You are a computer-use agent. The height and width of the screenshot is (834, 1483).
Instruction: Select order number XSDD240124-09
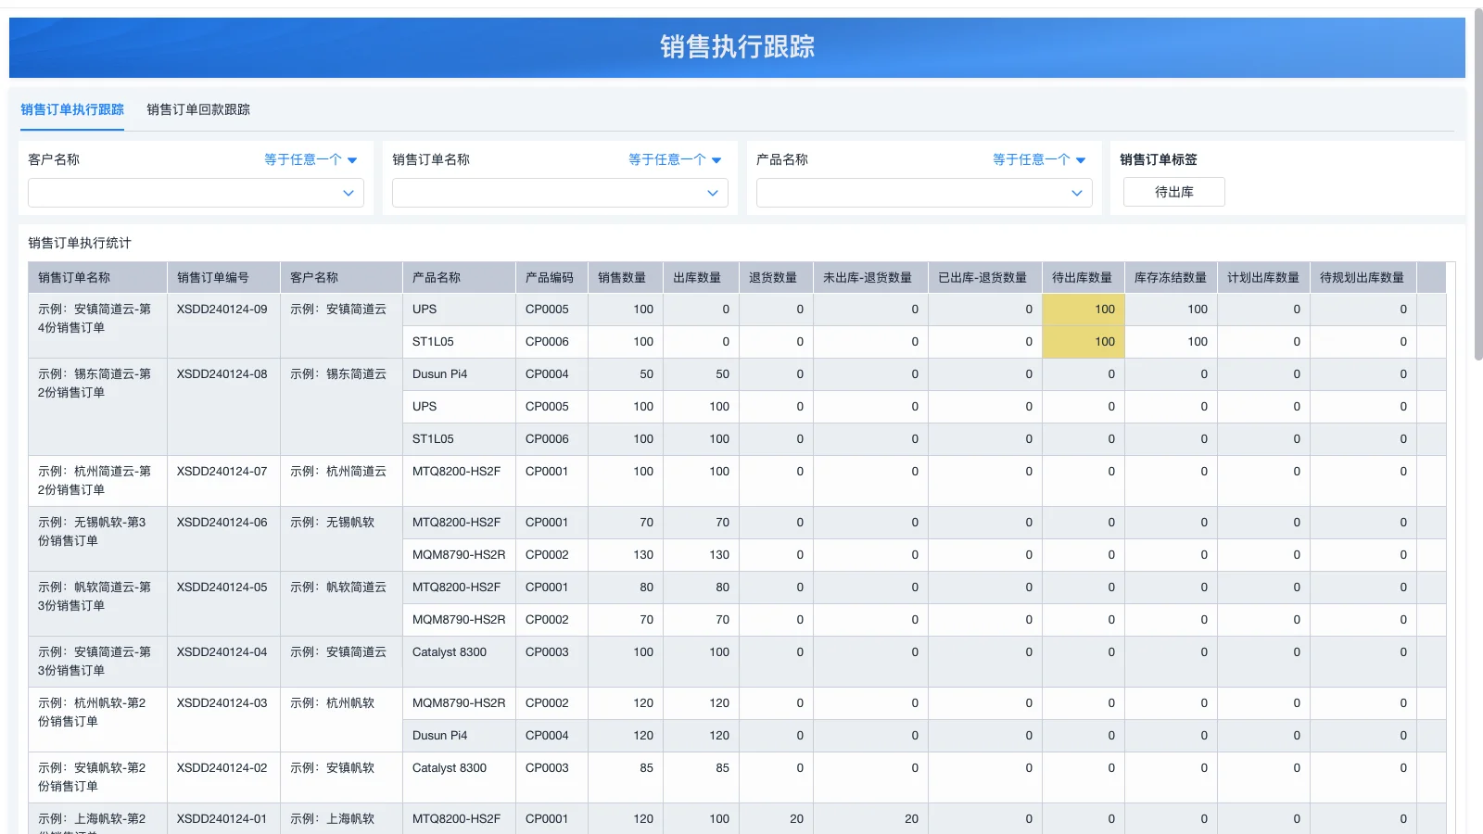[x=222, y=310]
